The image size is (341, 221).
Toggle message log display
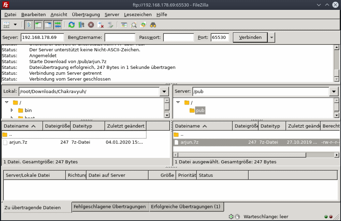[29, 25]
